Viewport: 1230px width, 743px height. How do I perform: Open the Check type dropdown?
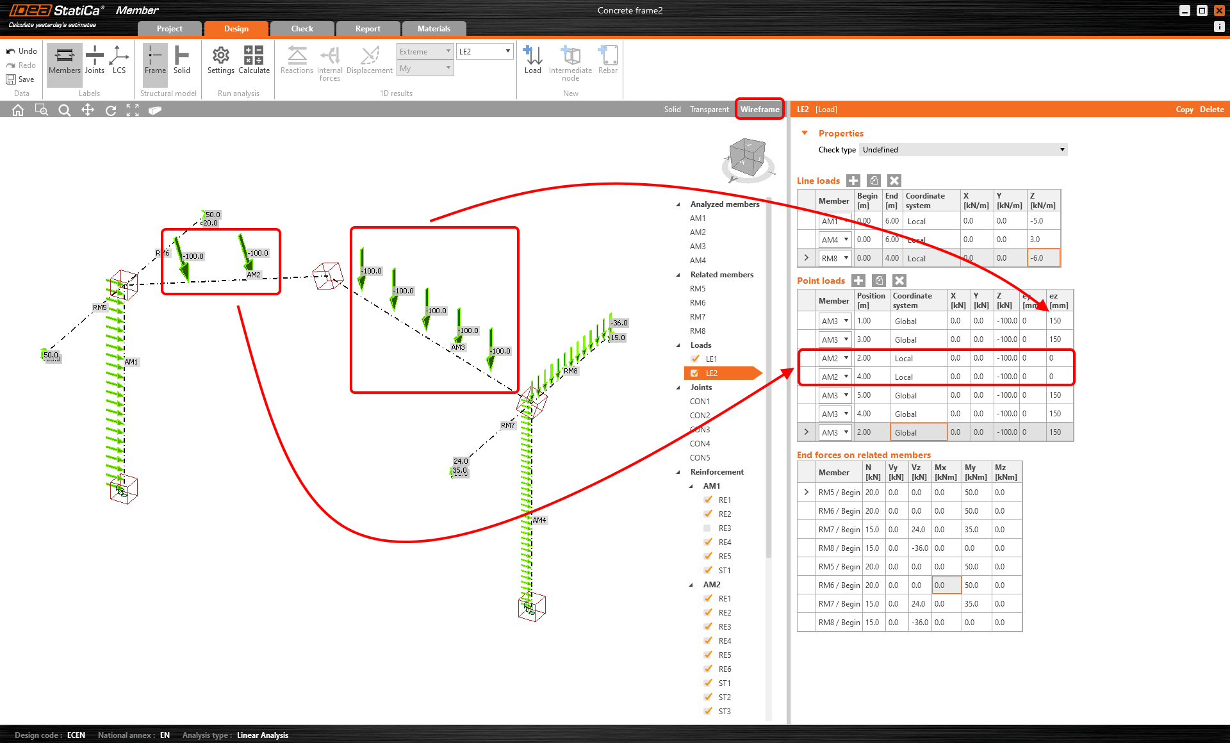pyautogui.click(x=963, y=150)
